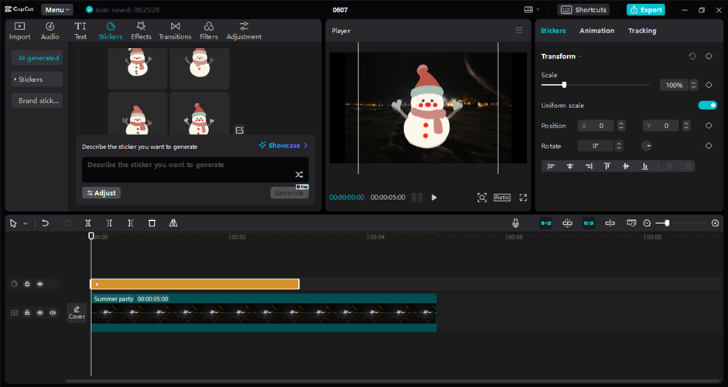The image size is (728, 387).
Task: Delete right of playhead
Action: click(131, 223)
